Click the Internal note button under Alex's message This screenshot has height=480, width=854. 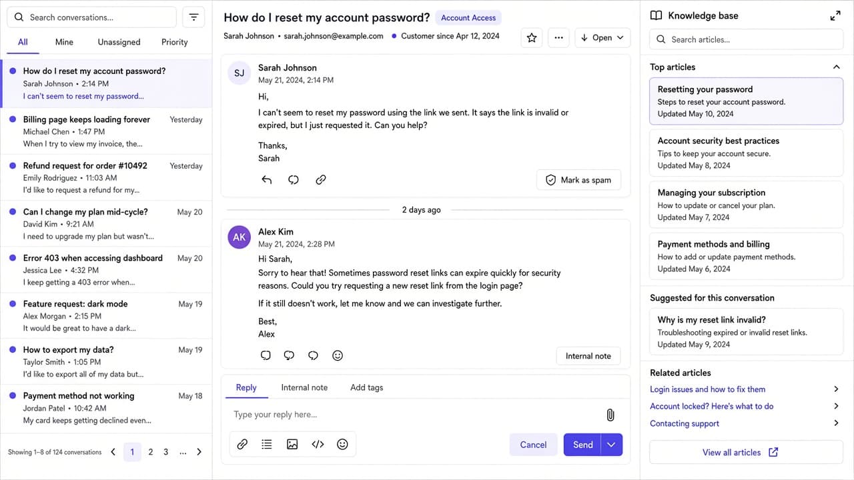pos(588,356)
